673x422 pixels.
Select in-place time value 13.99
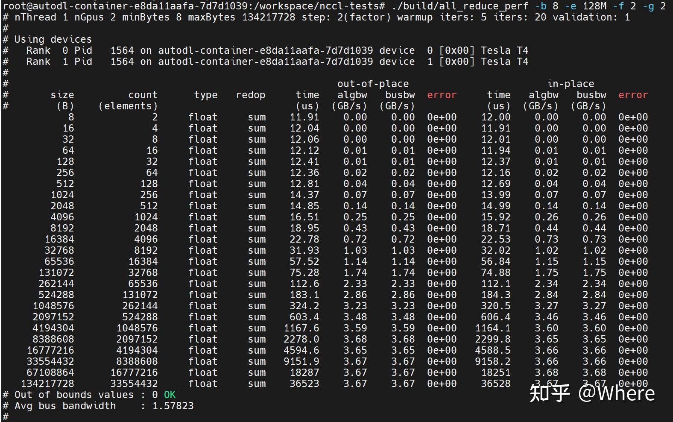(x=496, y=195)
